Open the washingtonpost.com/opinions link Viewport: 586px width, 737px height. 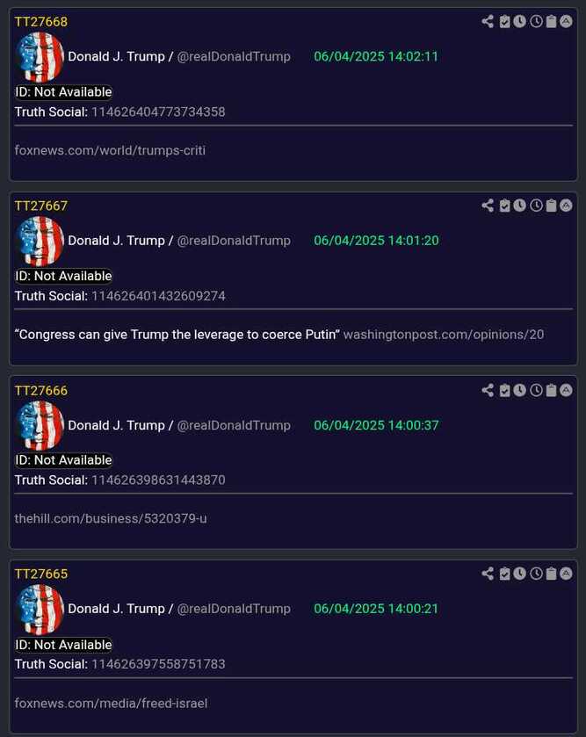444,335
